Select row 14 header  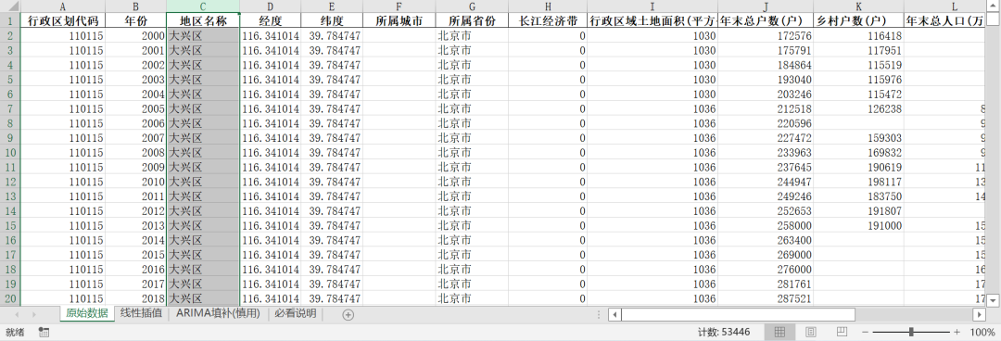pyautogui.click(x=10, y=210)
